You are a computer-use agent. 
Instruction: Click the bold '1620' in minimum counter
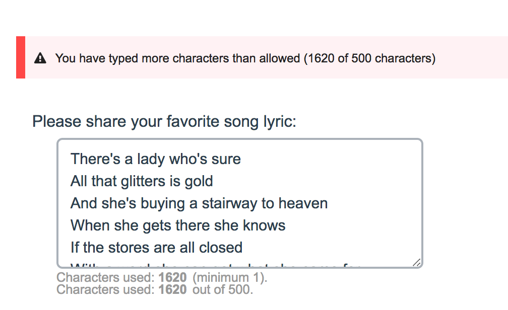click(x=172, y=277)
